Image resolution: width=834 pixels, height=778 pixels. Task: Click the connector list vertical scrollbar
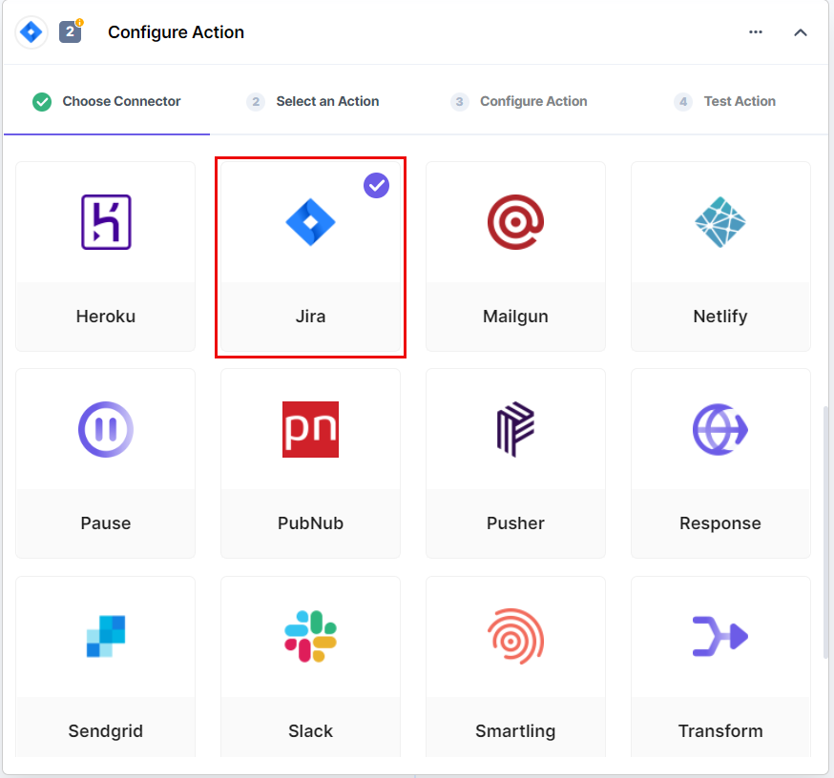point(825,532)
